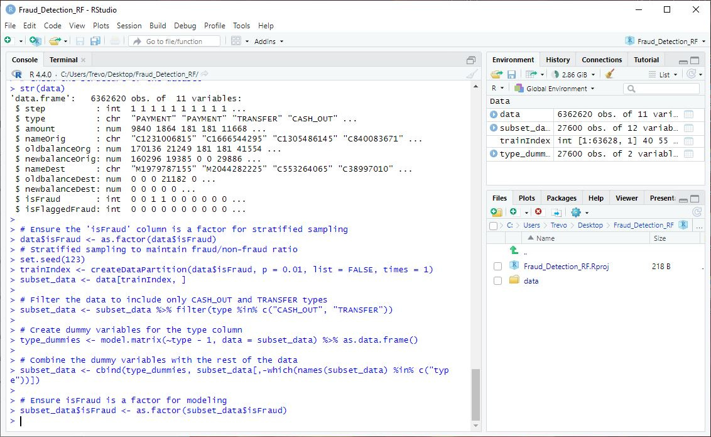Click the New File icon in main toolbar
711x437 pixels.
coord(8,41)
